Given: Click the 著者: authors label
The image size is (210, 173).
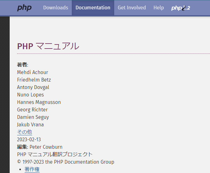Looking at the screenshot, I should (23, 65).
